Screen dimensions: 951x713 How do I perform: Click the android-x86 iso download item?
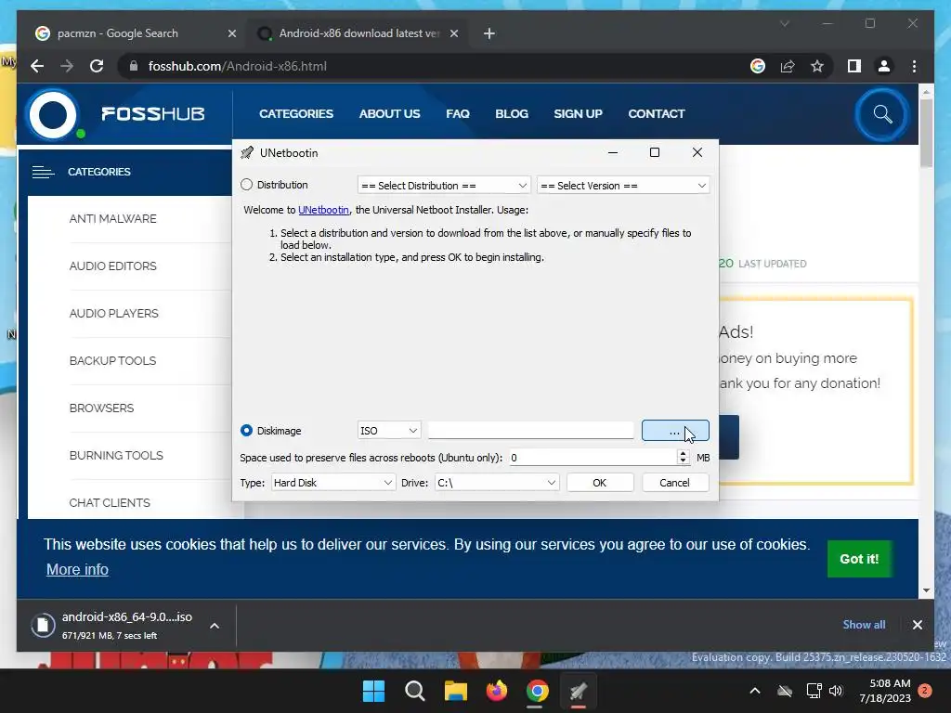[115, 625]
